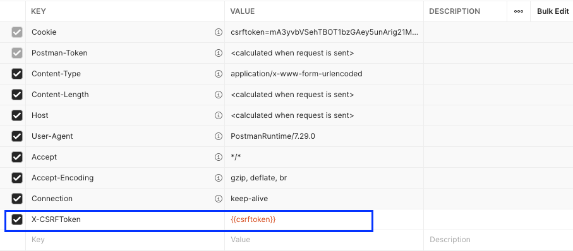Open info icon for Content-Length row

[218, 95]
